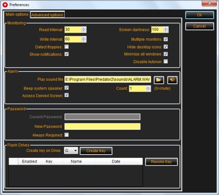Image resolution: width=219 pixels, height=195 pixels.
Task: Close the Preferences window
Action: [x=209, y=3]
